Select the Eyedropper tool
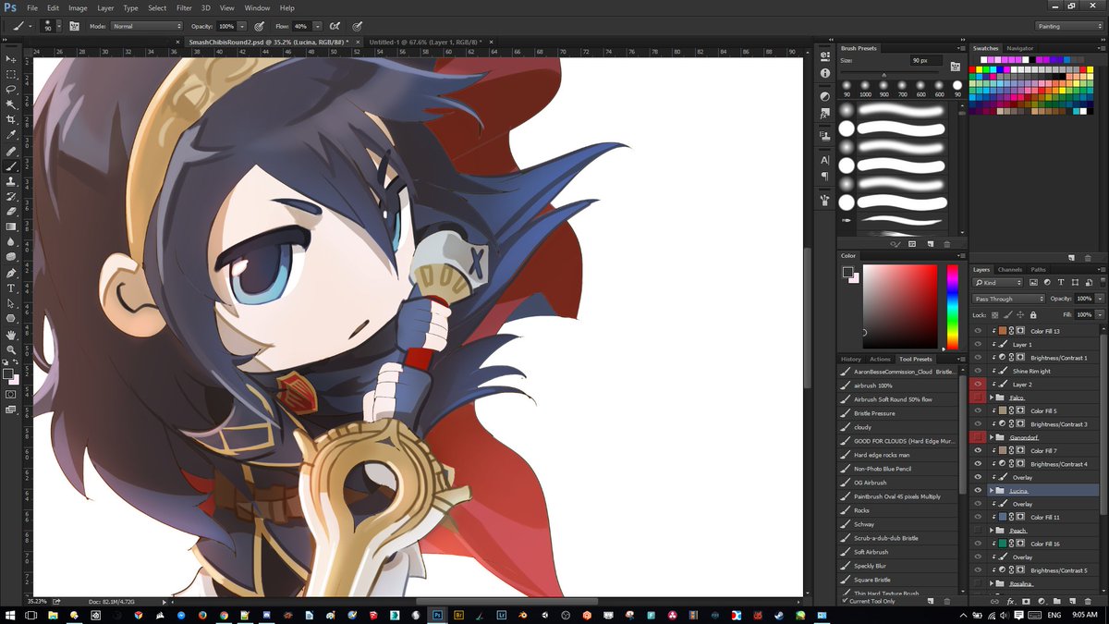 point(11,135)
